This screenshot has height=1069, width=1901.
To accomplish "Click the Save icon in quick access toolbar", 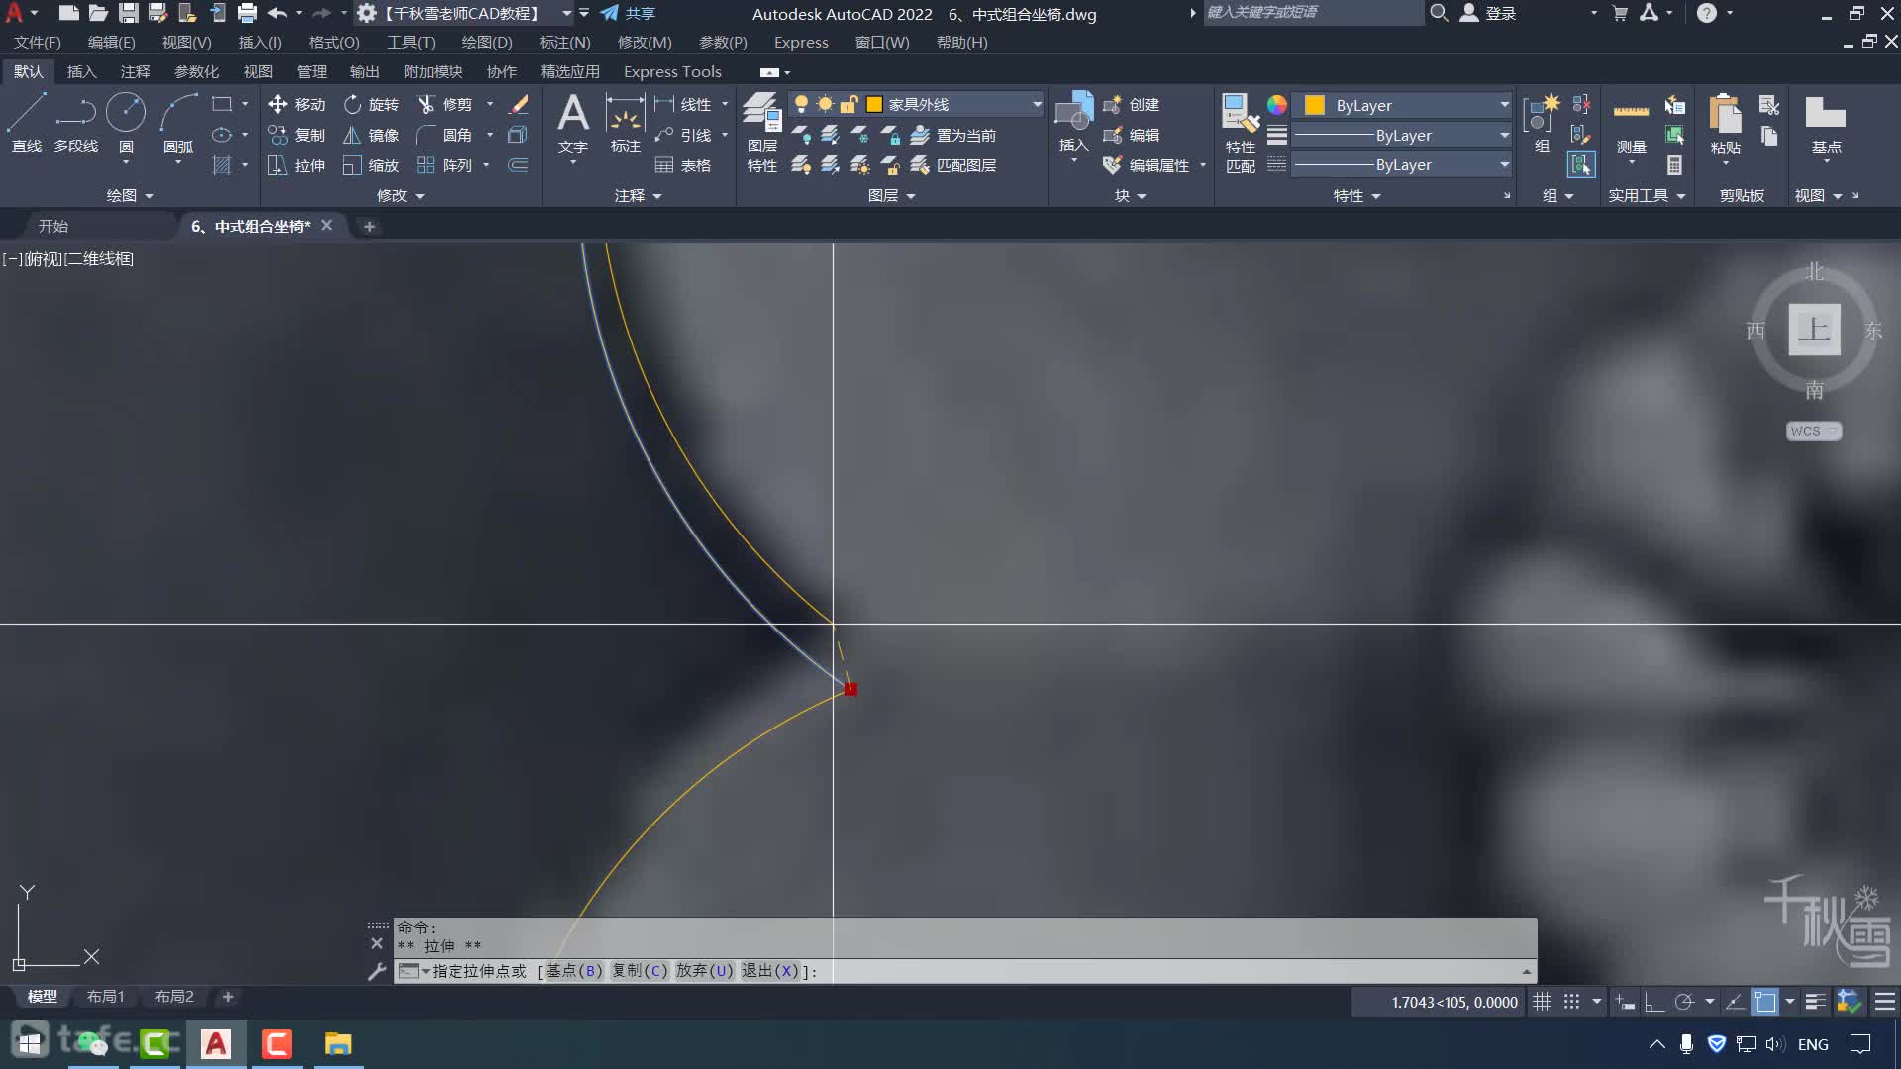I will point(128,13).
